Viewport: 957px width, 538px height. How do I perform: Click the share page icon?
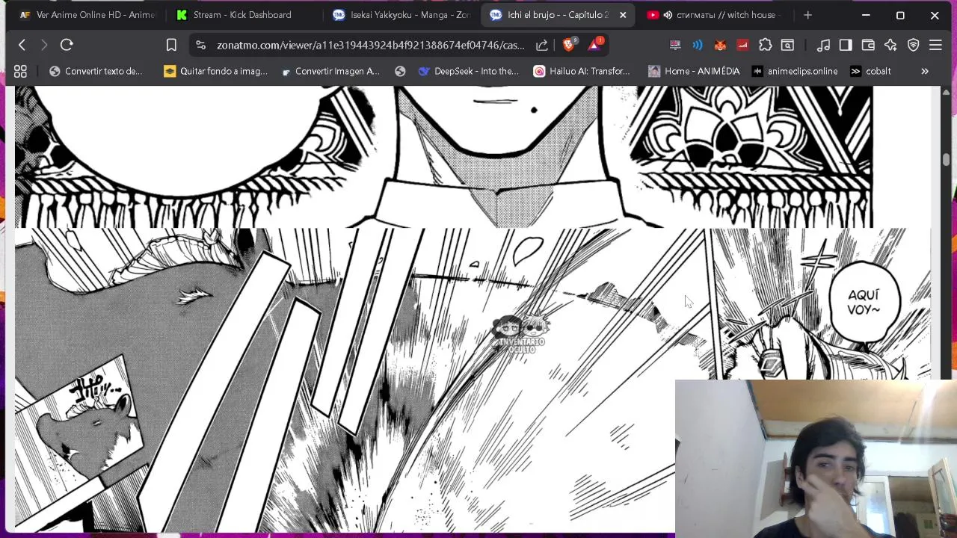pos(542,45)
